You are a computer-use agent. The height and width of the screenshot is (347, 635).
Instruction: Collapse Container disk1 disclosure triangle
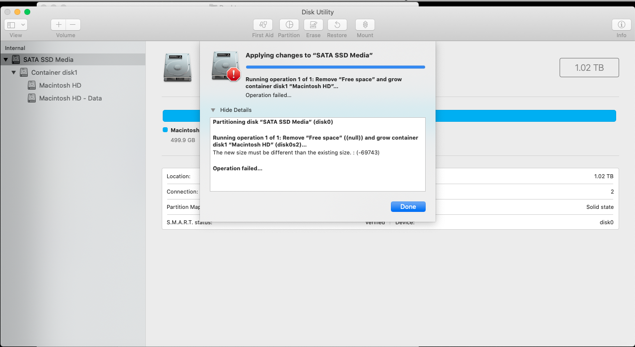(x=14, y=72)
